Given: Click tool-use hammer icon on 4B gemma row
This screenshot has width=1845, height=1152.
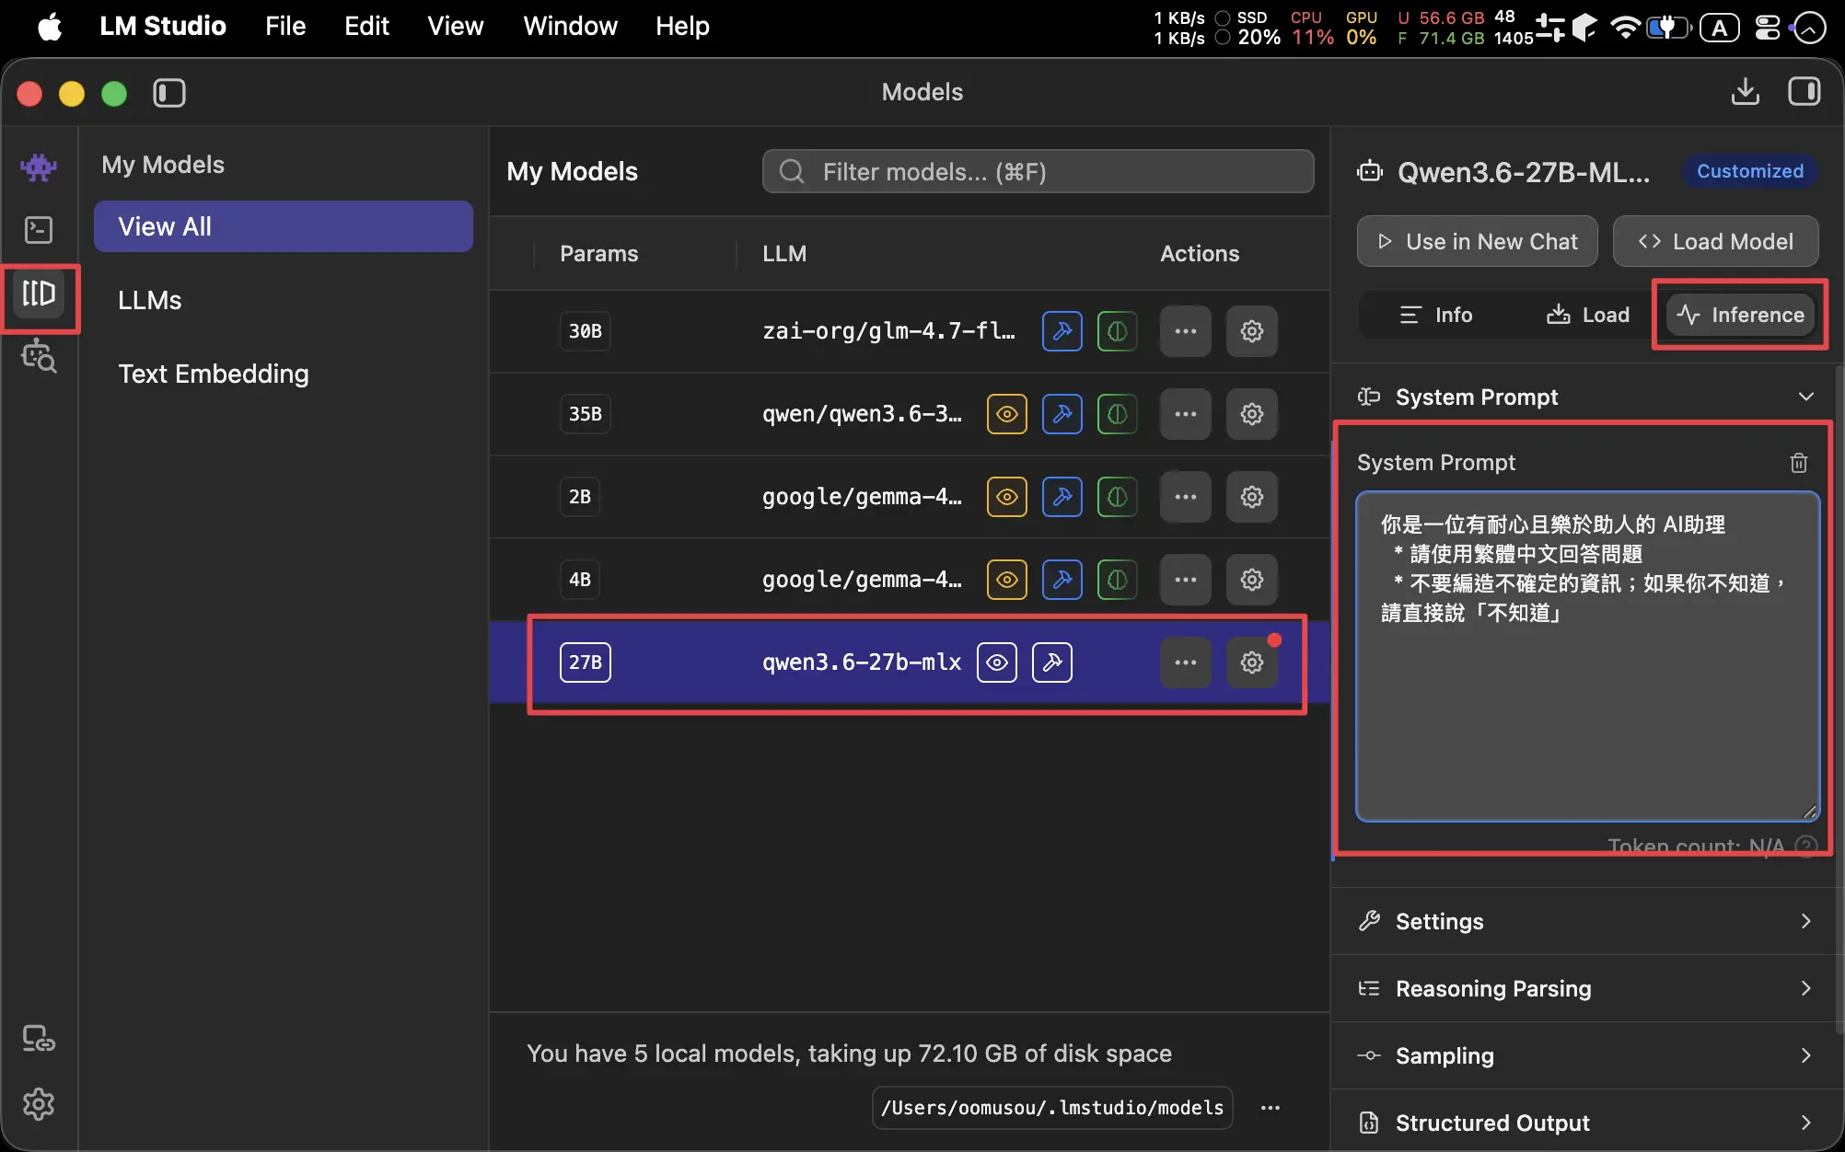Looking at the screenshot, I should [1062, 580].
